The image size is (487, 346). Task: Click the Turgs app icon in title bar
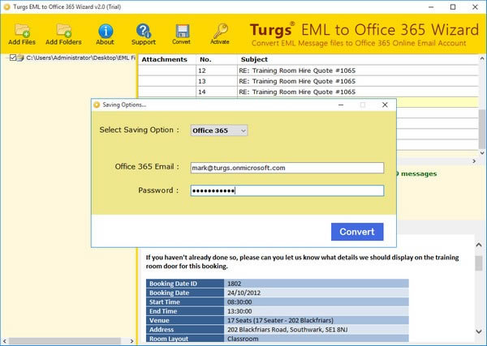(x=6, y=6)
